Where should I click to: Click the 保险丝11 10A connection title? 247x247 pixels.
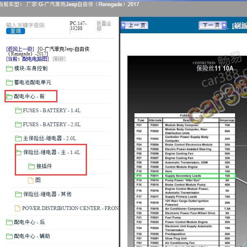pos(215,69)
